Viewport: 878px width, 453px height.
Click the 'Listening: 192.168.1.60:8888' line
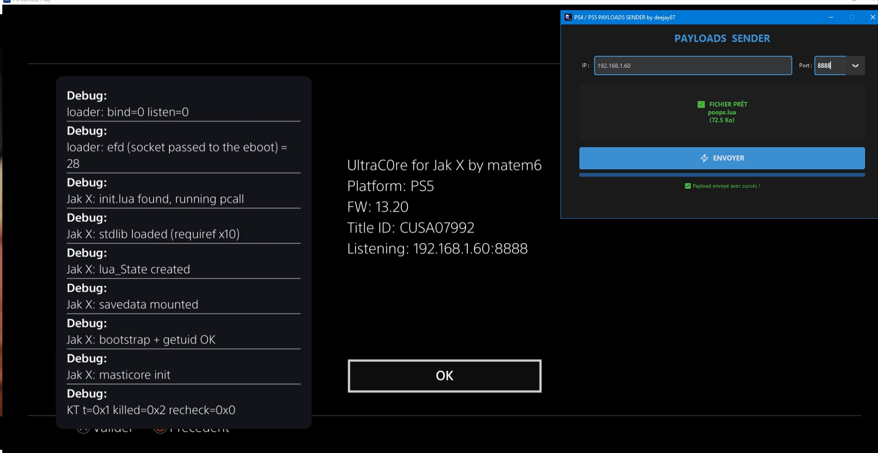(437, 248)
